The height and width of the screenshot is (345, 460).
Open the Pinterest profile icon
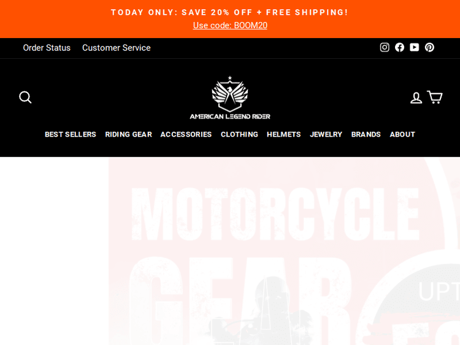pos(429,47)
